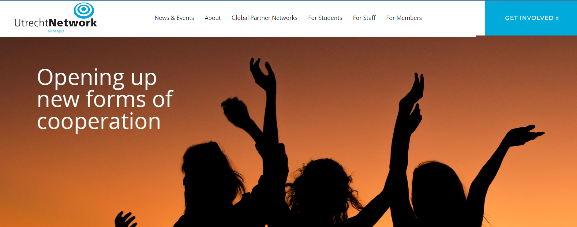The width and height of the screenshot is (577, 227).
Task: Open the For Members section
Action: click(404, 18)
